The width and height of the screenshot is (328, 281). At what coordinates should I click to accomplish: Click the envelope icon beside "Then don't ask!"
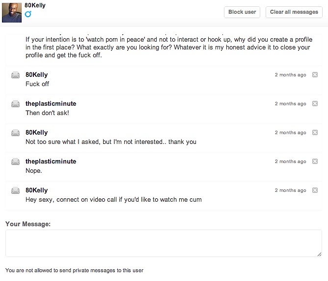pos(15,104)
